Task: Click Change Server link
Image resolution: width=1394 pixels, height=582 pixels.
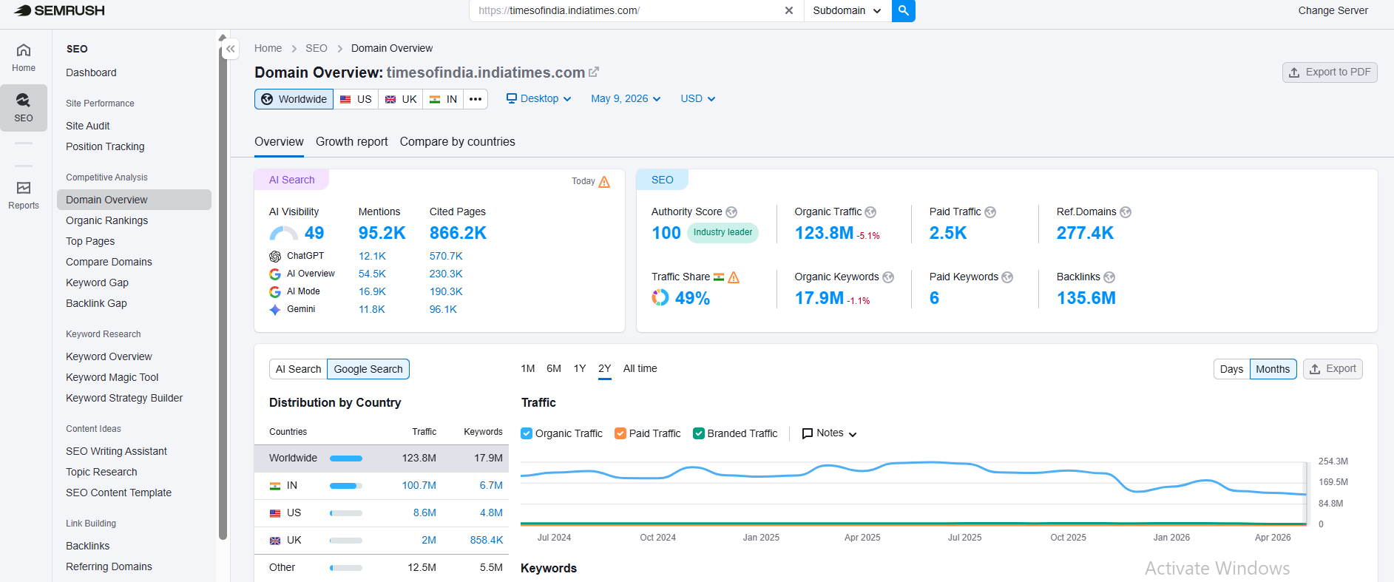Action: pyautogui.click(x=1333, y=10)
